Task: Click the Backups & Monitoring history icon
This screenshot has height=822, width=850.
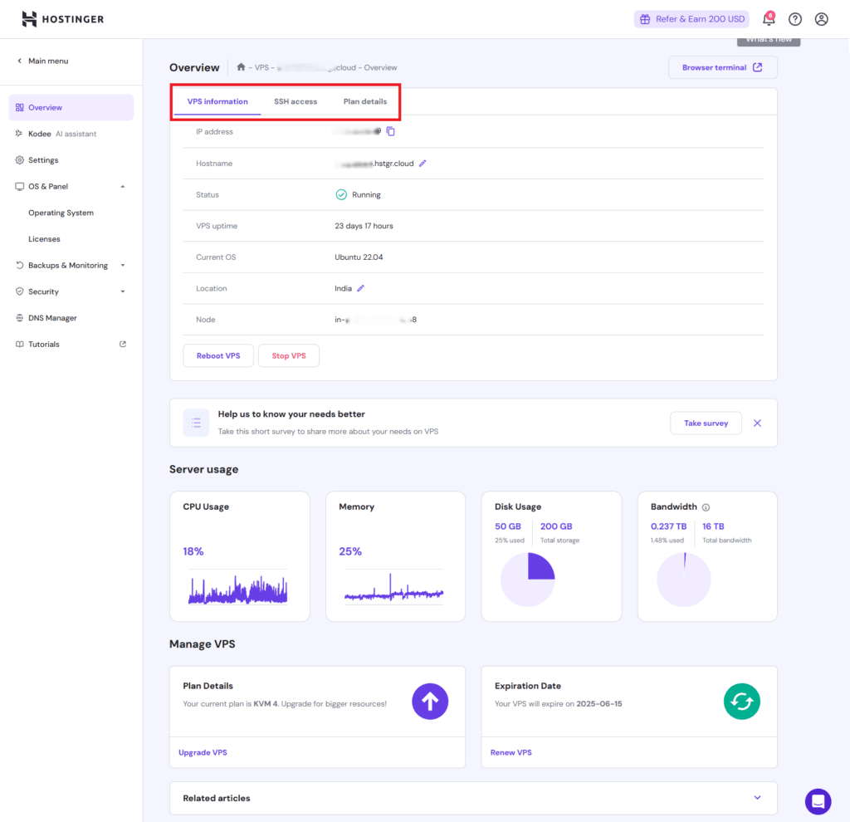Action: 20,265
